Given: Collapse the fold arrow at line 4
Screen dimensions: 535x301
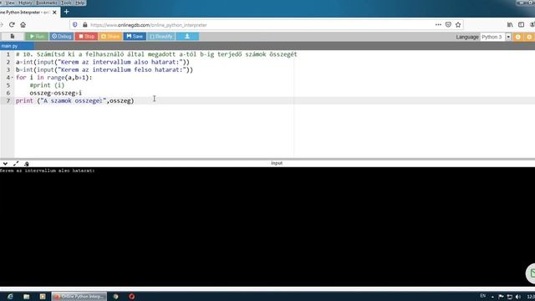Looking at the screenshot, I should pos(13,78).
